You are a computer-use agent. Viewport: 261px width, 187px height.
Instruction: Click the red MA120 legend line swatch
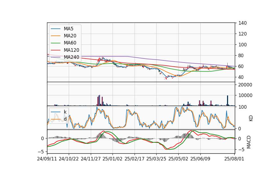(x=55, y=50)
